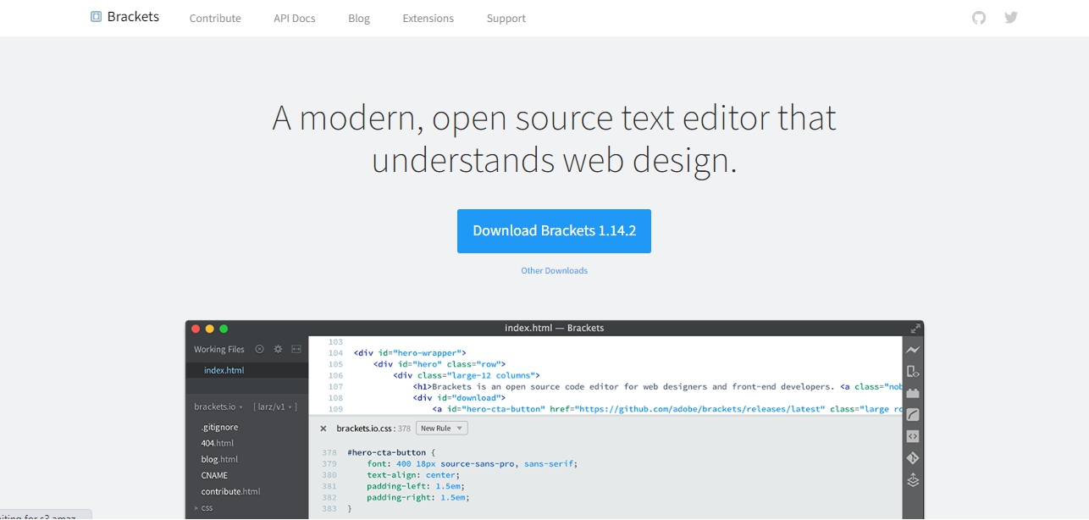Screen dimensions: 1089x520
Task: Select the 404.html file
Action: [218, 443]
